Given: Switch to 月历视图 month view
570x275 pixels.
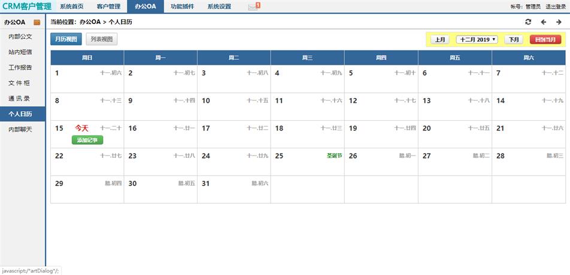Looking at the screenshot, I should pyautogui.click(x=66, y=39).
